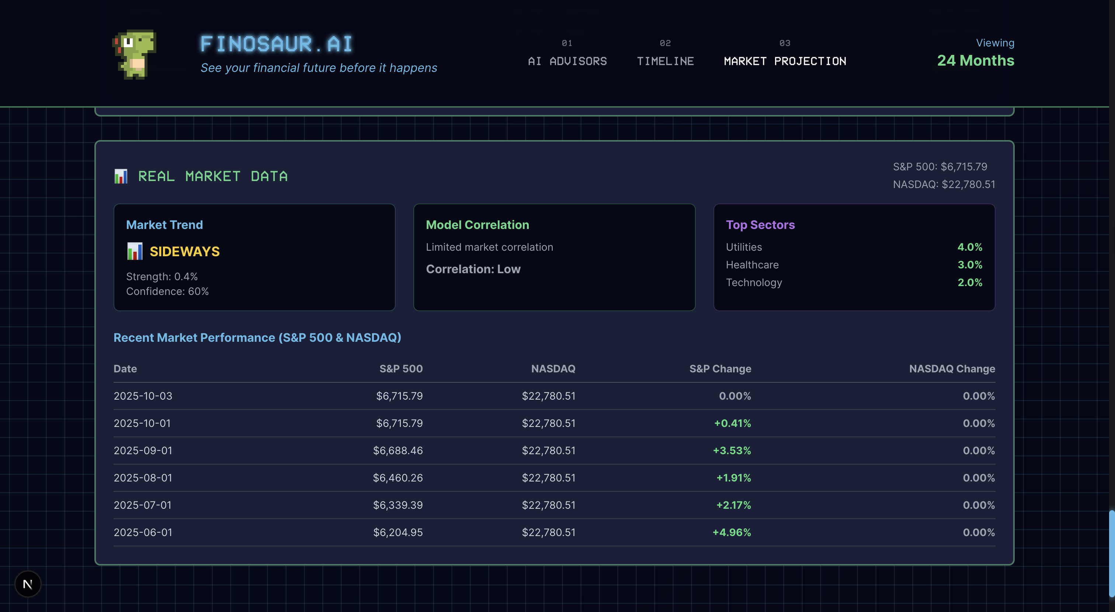Viewport: 1115px width, 612px height.
Task: Click the S&P Change column header
Action: click(720, 369)
